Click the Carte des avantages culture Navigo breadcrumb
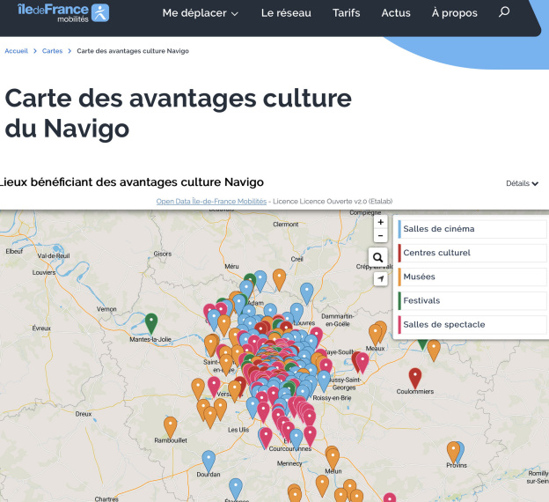This screenshot has height=502, width=549. click(133, 51)
